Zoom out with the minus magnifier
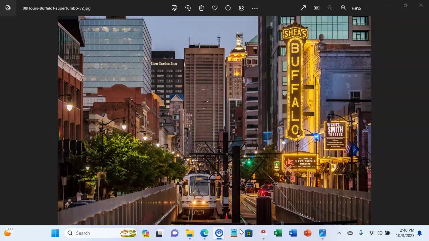Image resolution: width=429 pixels, height=241 pixels. pos(330,8)
